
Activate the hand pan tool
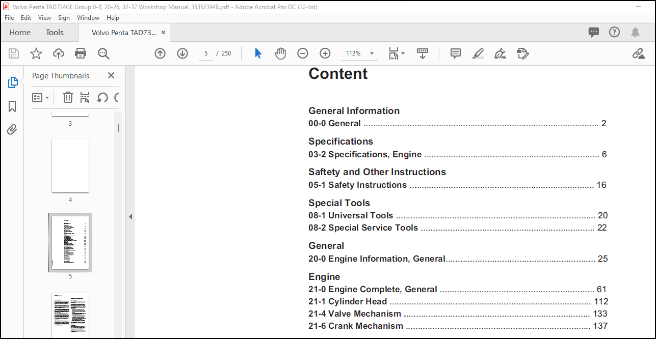[280, 53]
